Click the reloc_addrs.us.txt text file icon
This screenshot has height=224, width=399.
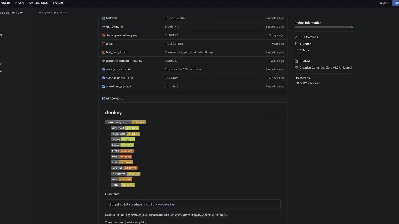point(103,69)
